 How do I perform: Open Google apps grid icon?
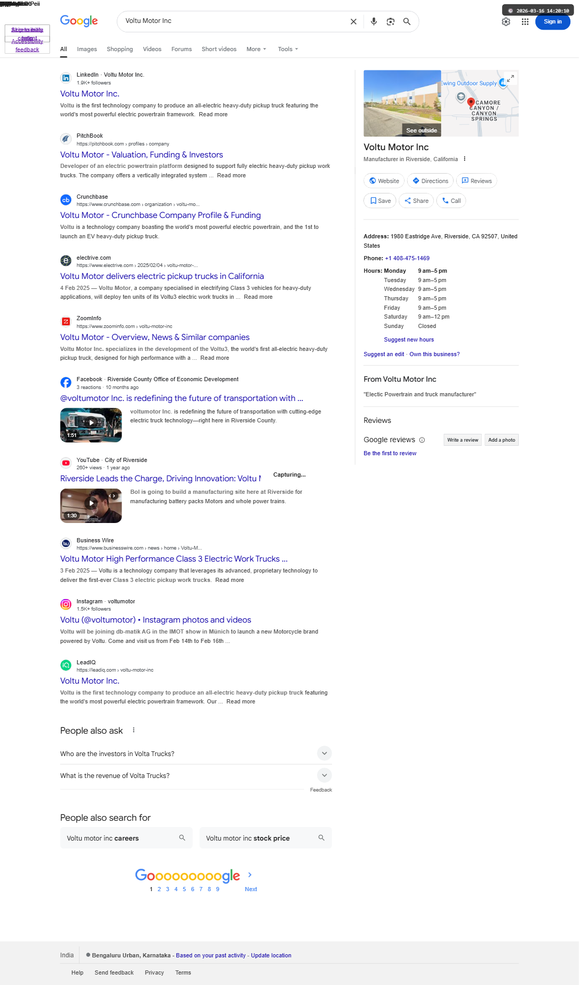[525, 21]
